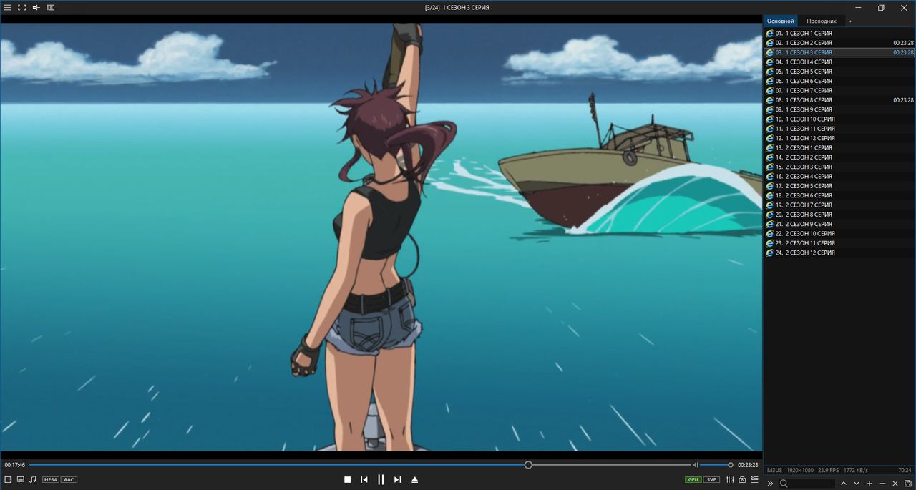Select 17. 2 СЕЗОН 5 СЕРИЯ
The image size is (916, 490).
pos(839,186)
